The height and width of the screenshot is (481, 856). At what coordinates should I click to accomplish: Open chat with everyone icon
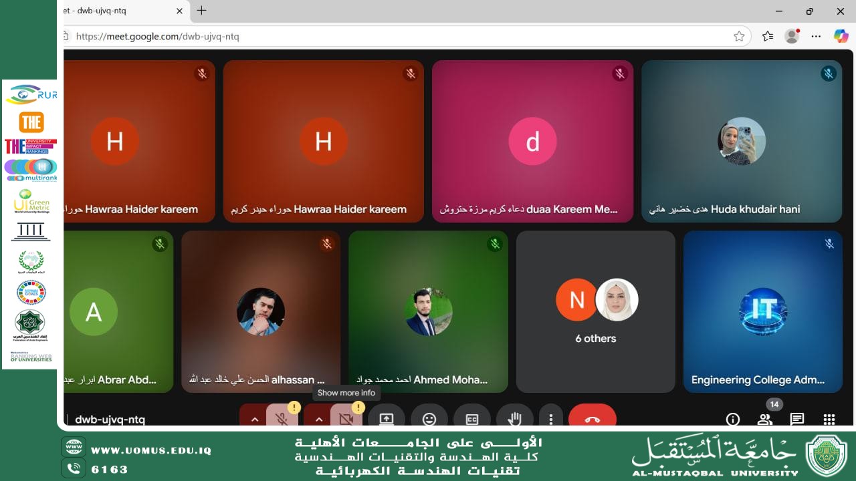[x=797, y=420]
